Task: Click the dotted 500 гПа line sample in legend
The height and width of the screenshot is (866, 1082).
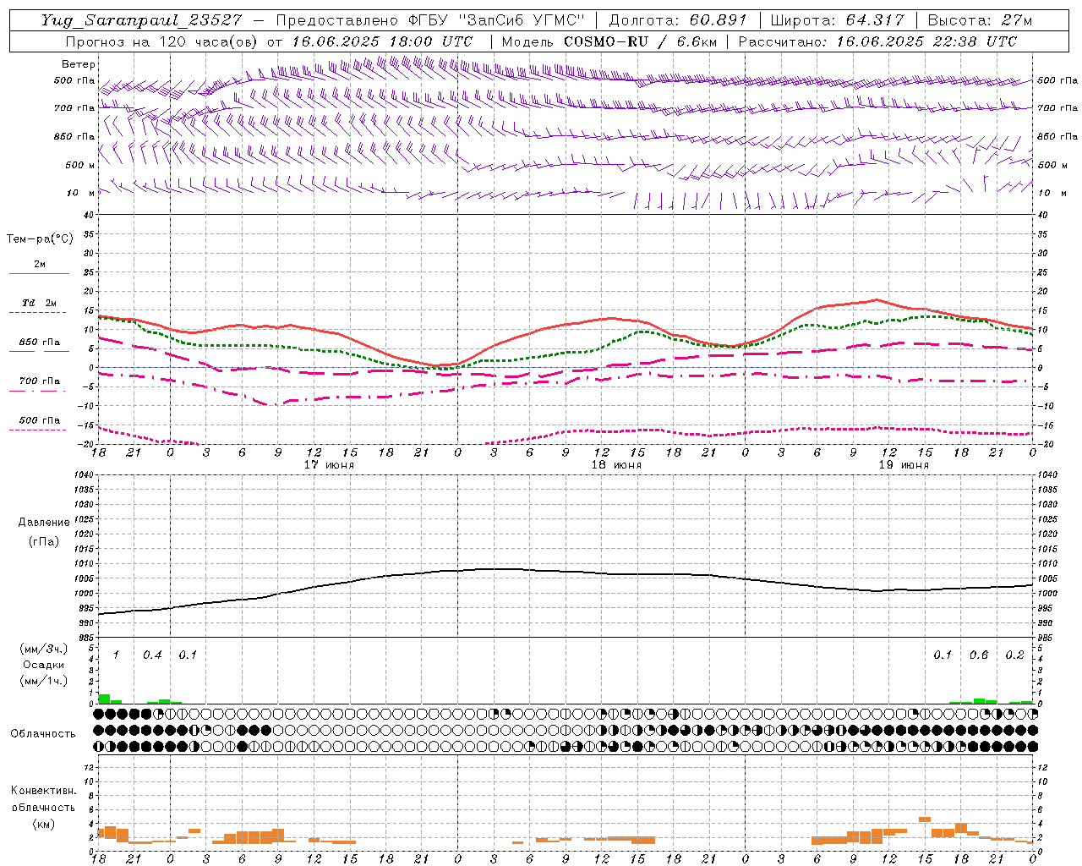Action: coord(37,430)
